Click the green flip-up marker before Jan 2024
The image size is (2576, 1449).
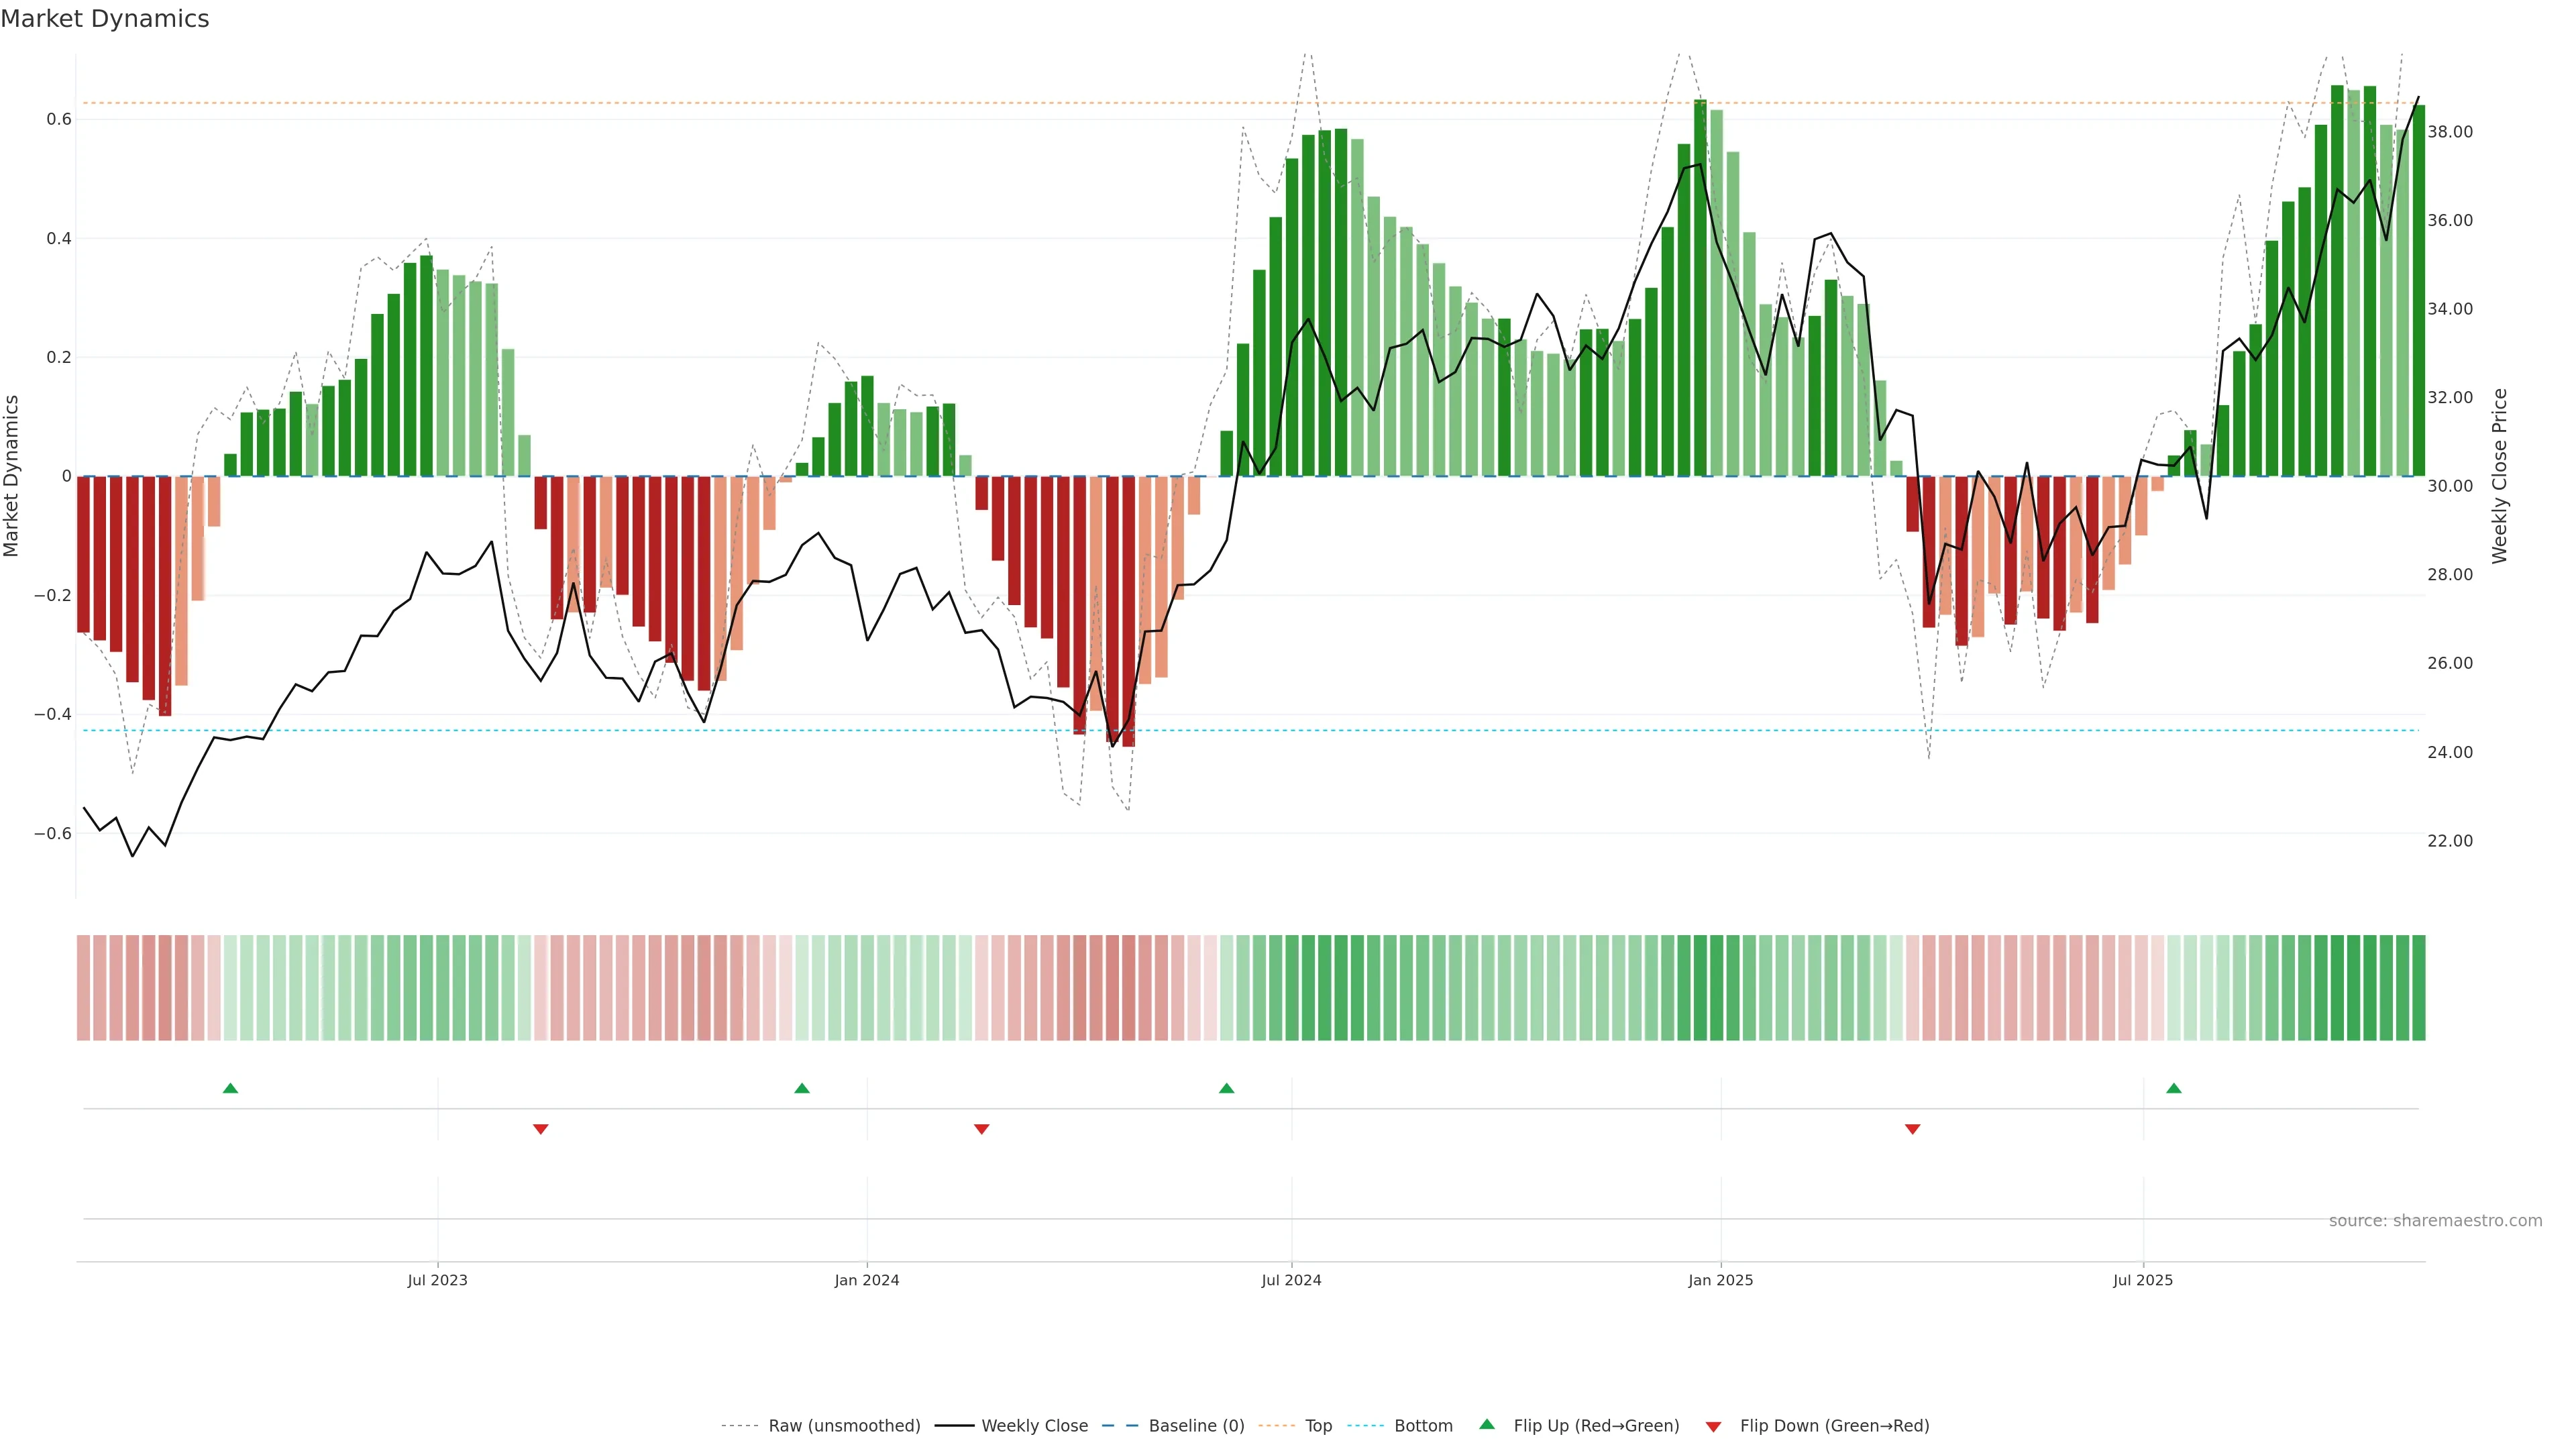pyautogui.click(x=802, y=1088)
